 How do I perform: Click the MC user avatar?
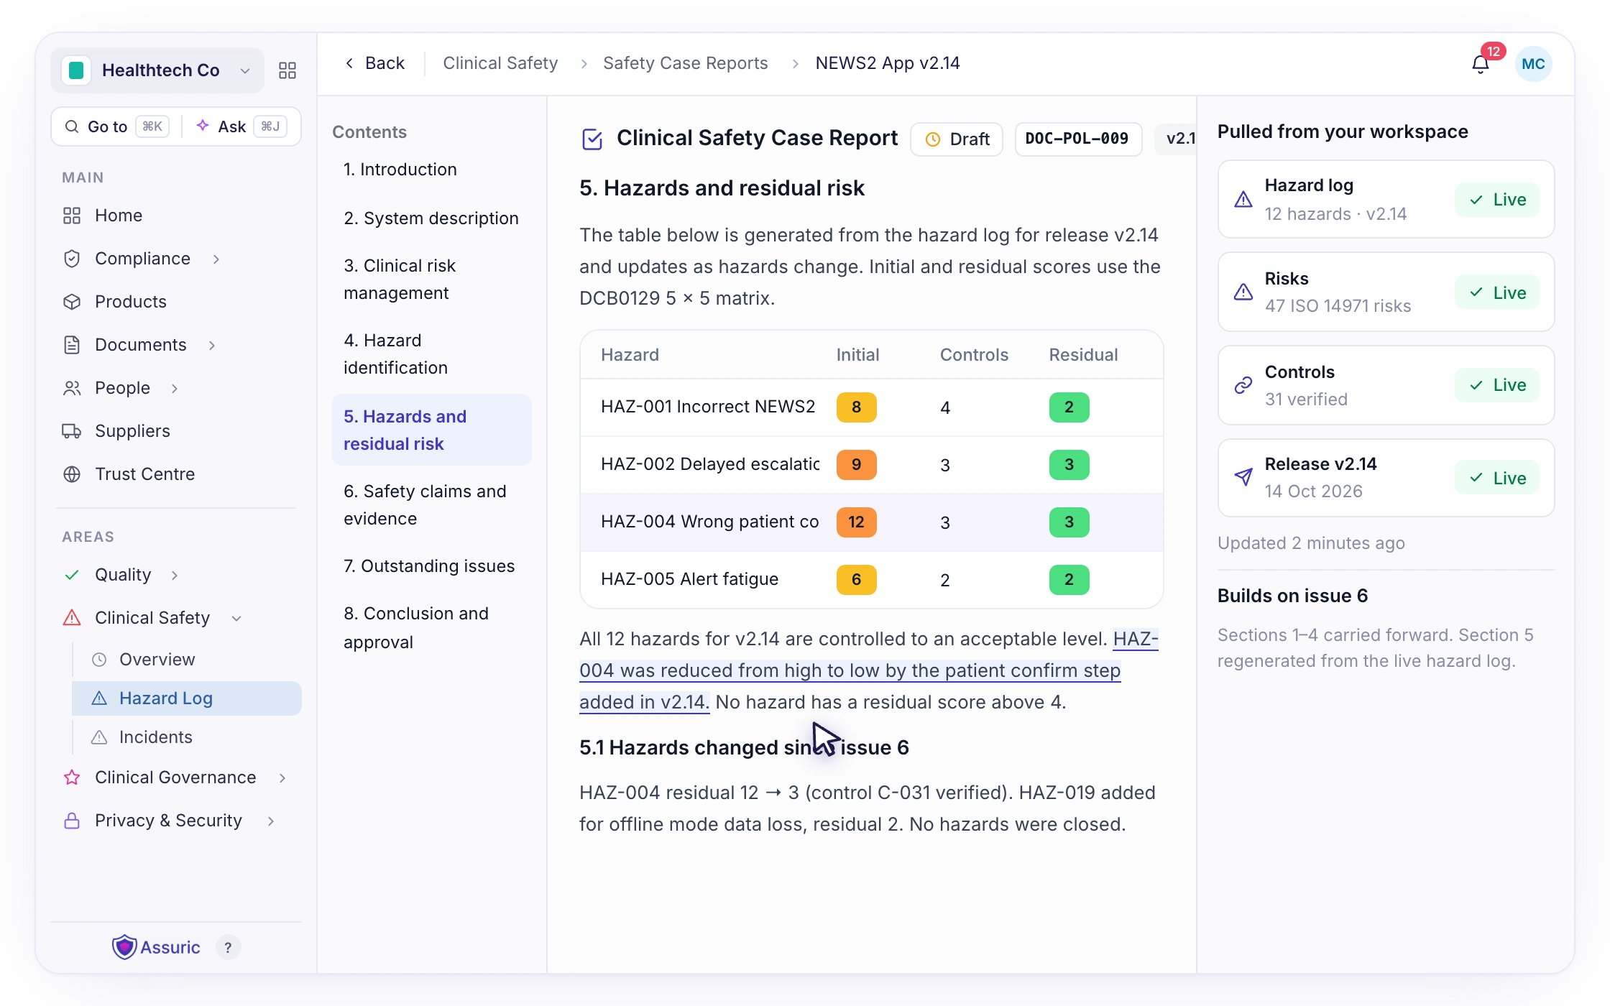coord(1533,64)
